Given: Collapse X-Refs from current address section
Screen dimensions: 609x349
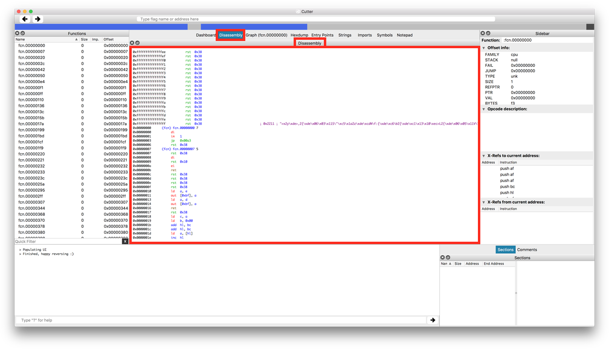Looking at the screenshot, I should (x=483, y=202).
